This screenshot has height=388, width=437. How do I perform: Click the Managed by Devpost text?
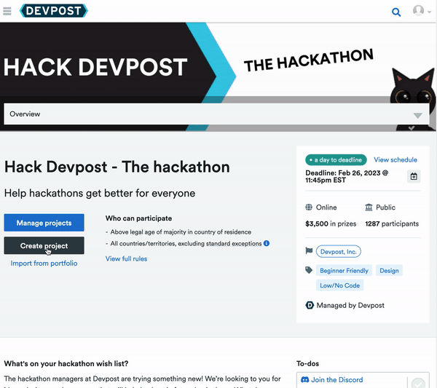pos(350,305)
